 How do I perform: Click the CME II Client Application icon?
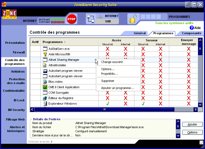[x=45, y=87]
